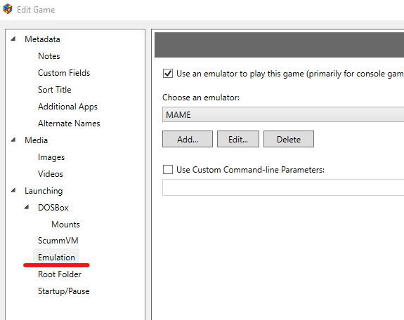This screenshot has height=320, width=404.
Task: Collapse the Launching tree section
Action: pyautogui.click(x=13, y=190)
